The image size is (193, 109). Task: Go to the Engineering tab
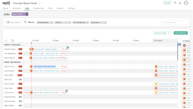(x=38, y=8)
